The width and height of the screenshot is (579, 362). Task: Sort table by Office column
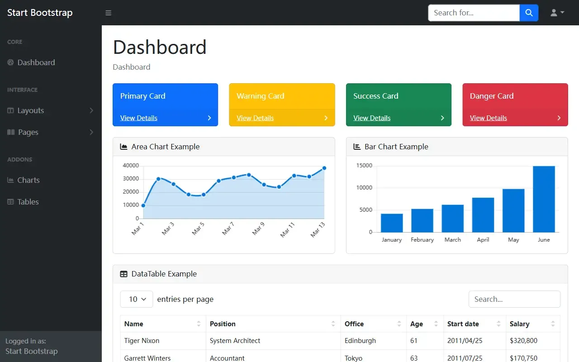pyautogui.click(x=374, y=324)
